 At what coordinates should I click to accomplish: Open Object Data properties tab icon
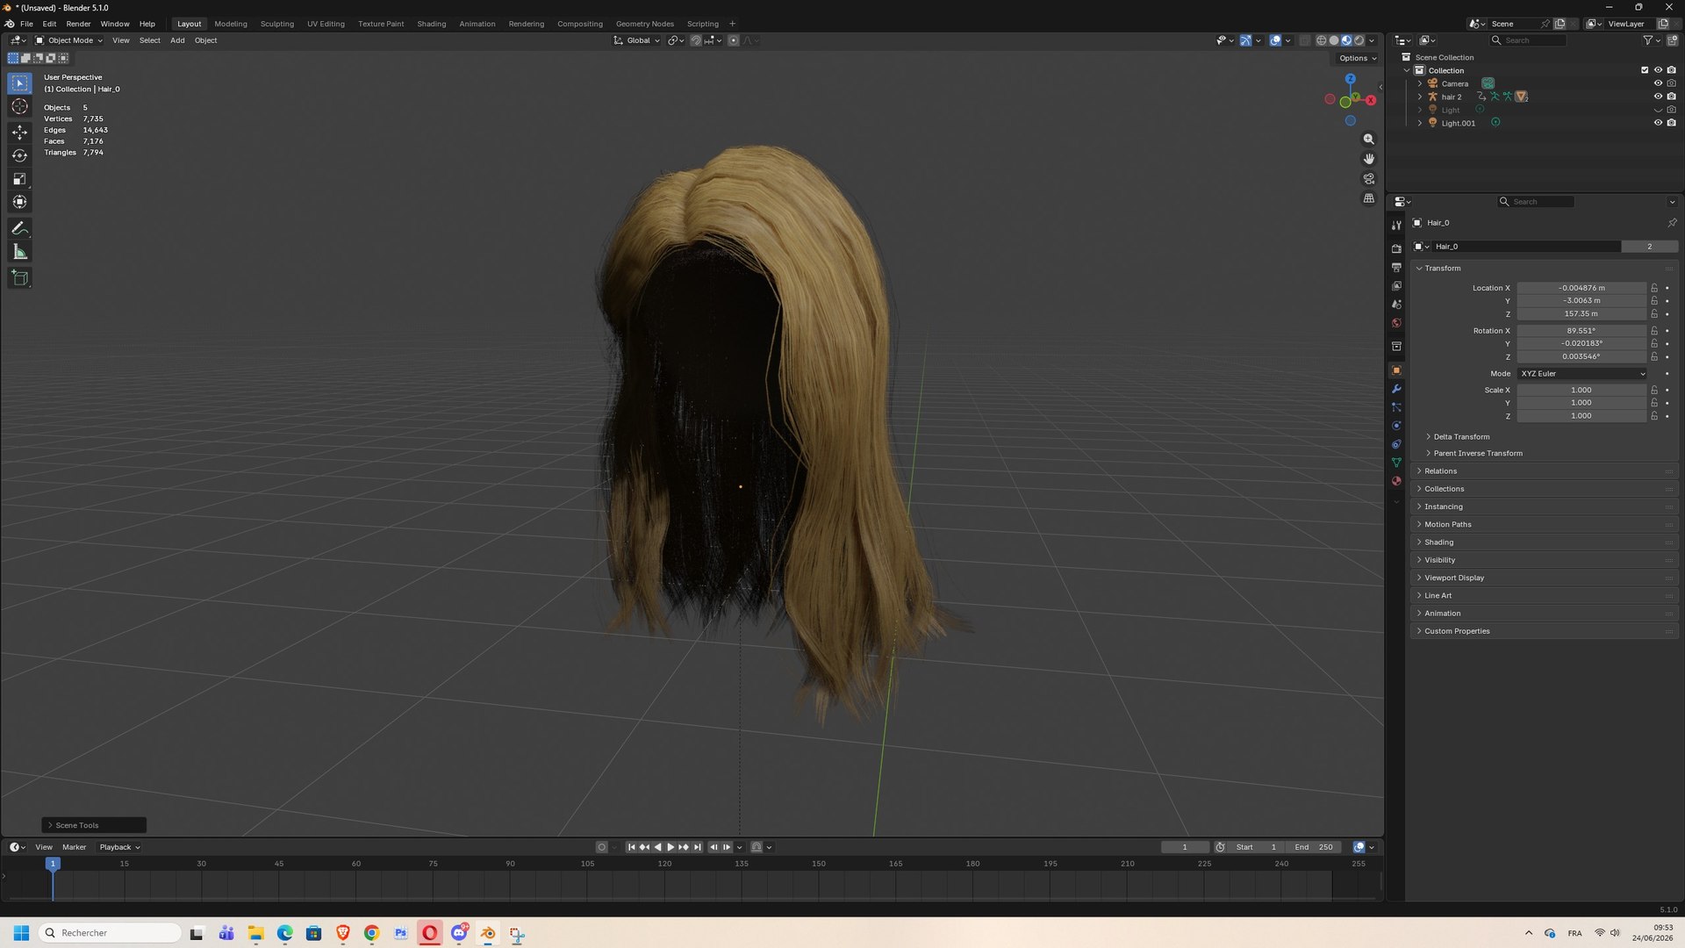[x=1396, y=463]
